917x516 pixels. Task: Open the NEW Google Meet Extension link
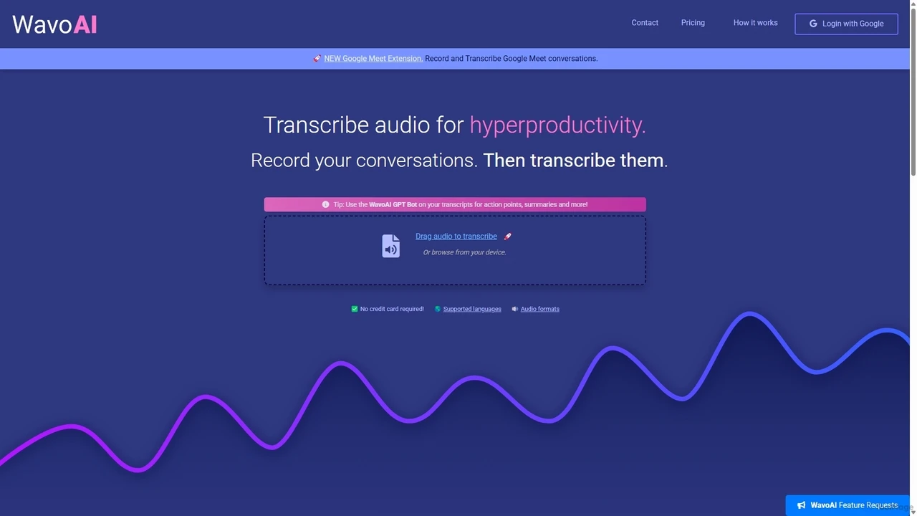click(373, 59)
